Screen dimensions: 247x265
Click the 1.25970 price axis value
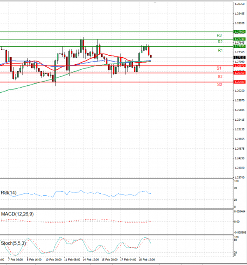tap(240, 101)
